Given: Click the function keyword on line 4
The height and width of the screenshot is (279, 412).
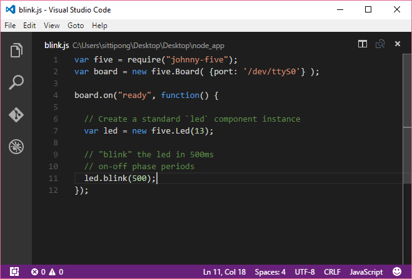Looking at the screenshot, I should coord(180,95).
